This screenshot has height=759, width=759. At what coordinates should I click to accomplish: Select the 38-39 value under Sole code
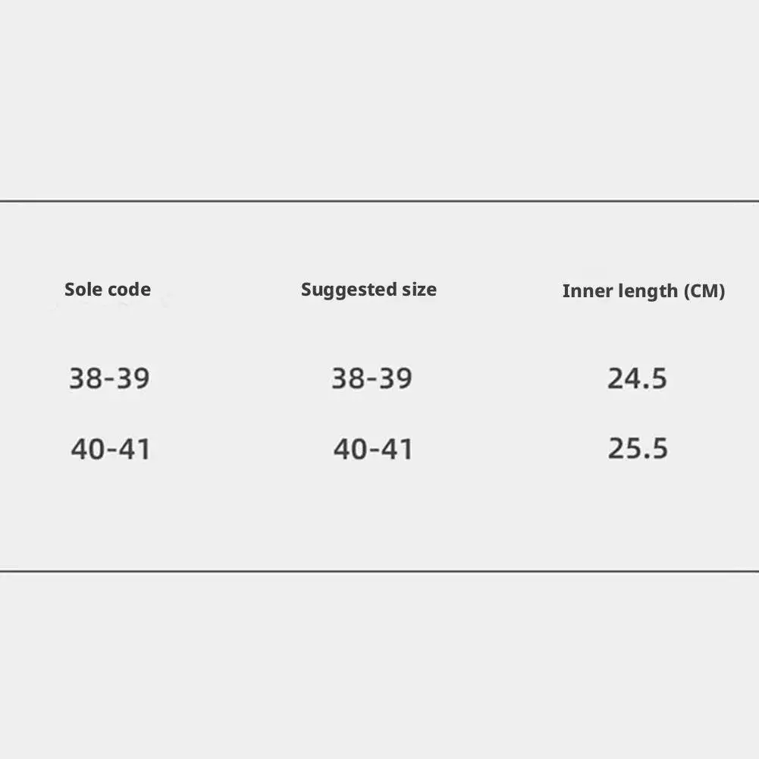[110, 378]
